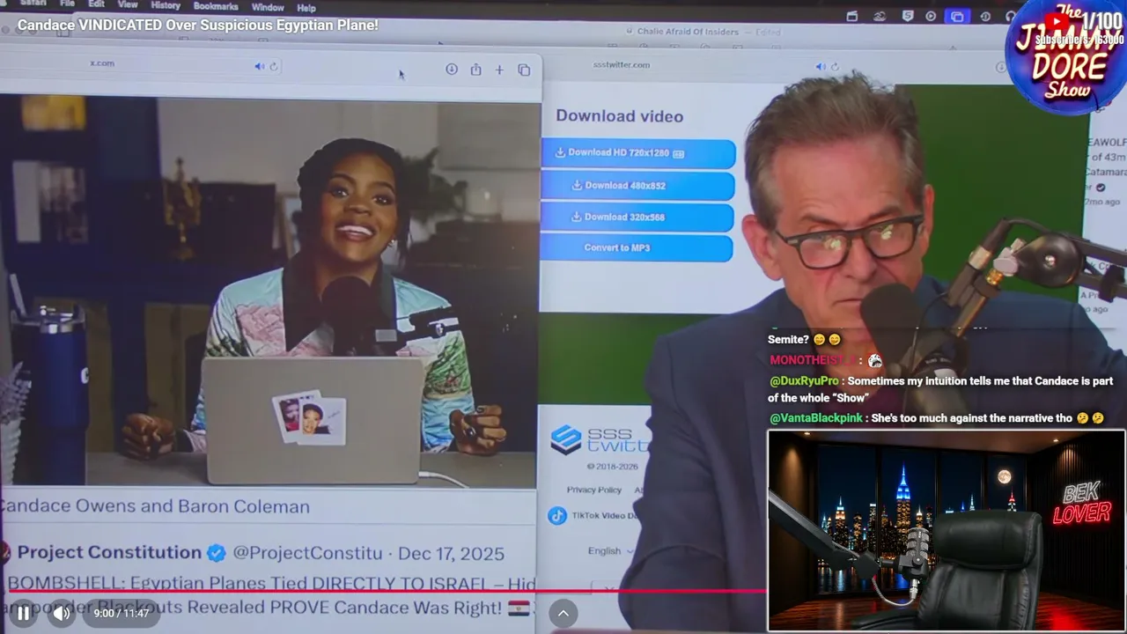This screenshot has height=634, width=1127.
Task: Open the Edit menu
Action: pyautogui.click(x=96, y=5)
